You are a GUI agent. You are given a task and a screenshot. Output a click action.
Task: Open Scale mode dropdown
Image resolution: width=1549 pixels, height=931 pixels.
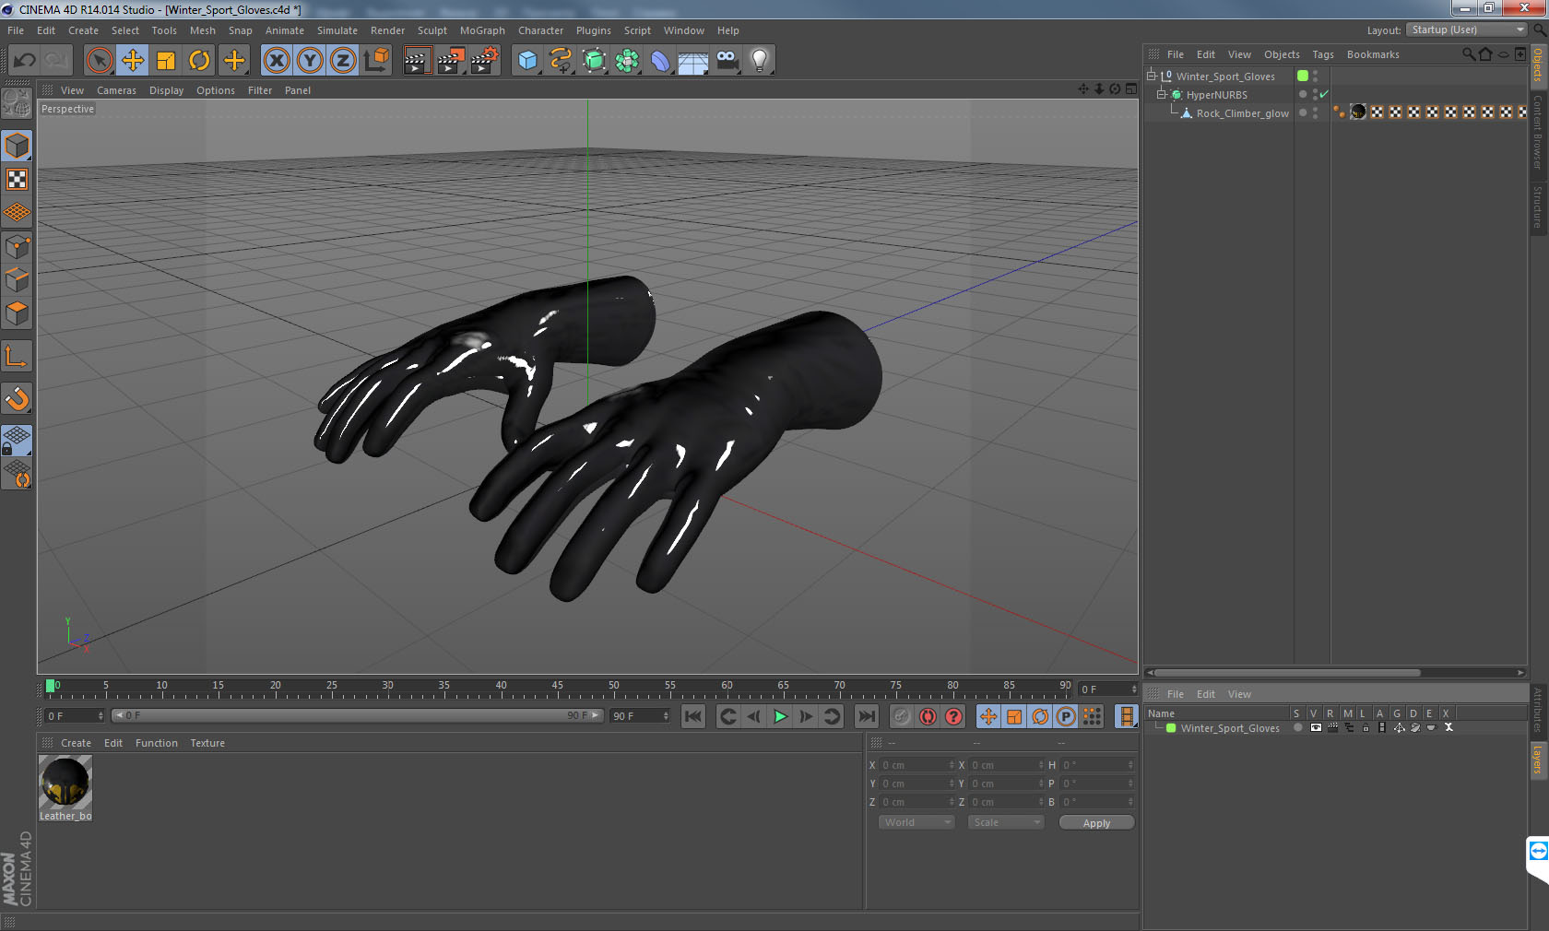tap(1006, 822)
